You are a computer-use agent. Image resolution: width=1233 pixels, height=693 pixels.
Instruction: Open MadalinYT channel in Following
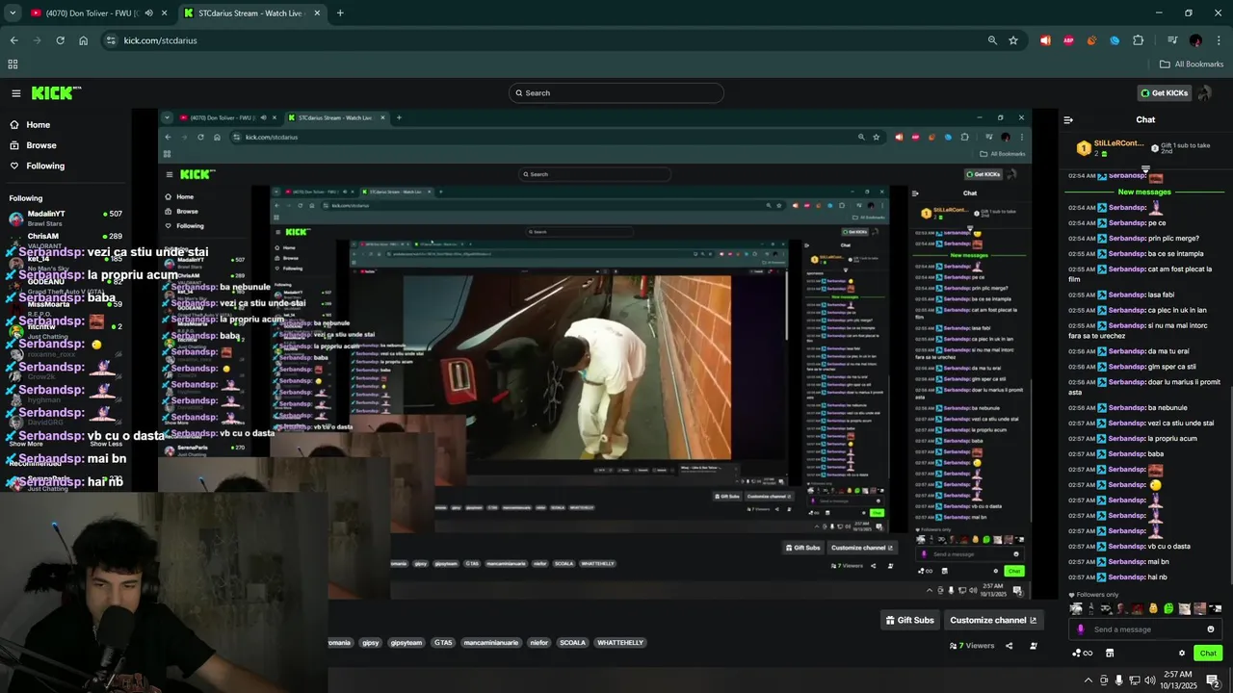[x=66, y=218]
